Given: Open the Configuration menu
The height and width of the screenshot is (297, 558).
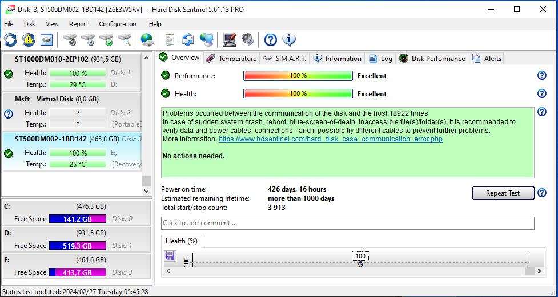Looking at the screenshot, I should 118,24.
